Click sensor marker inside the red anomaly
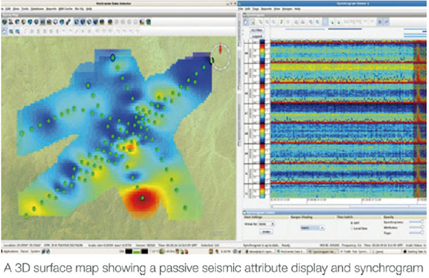This screenshot has width=429, height=278. [x=142, y=197]
